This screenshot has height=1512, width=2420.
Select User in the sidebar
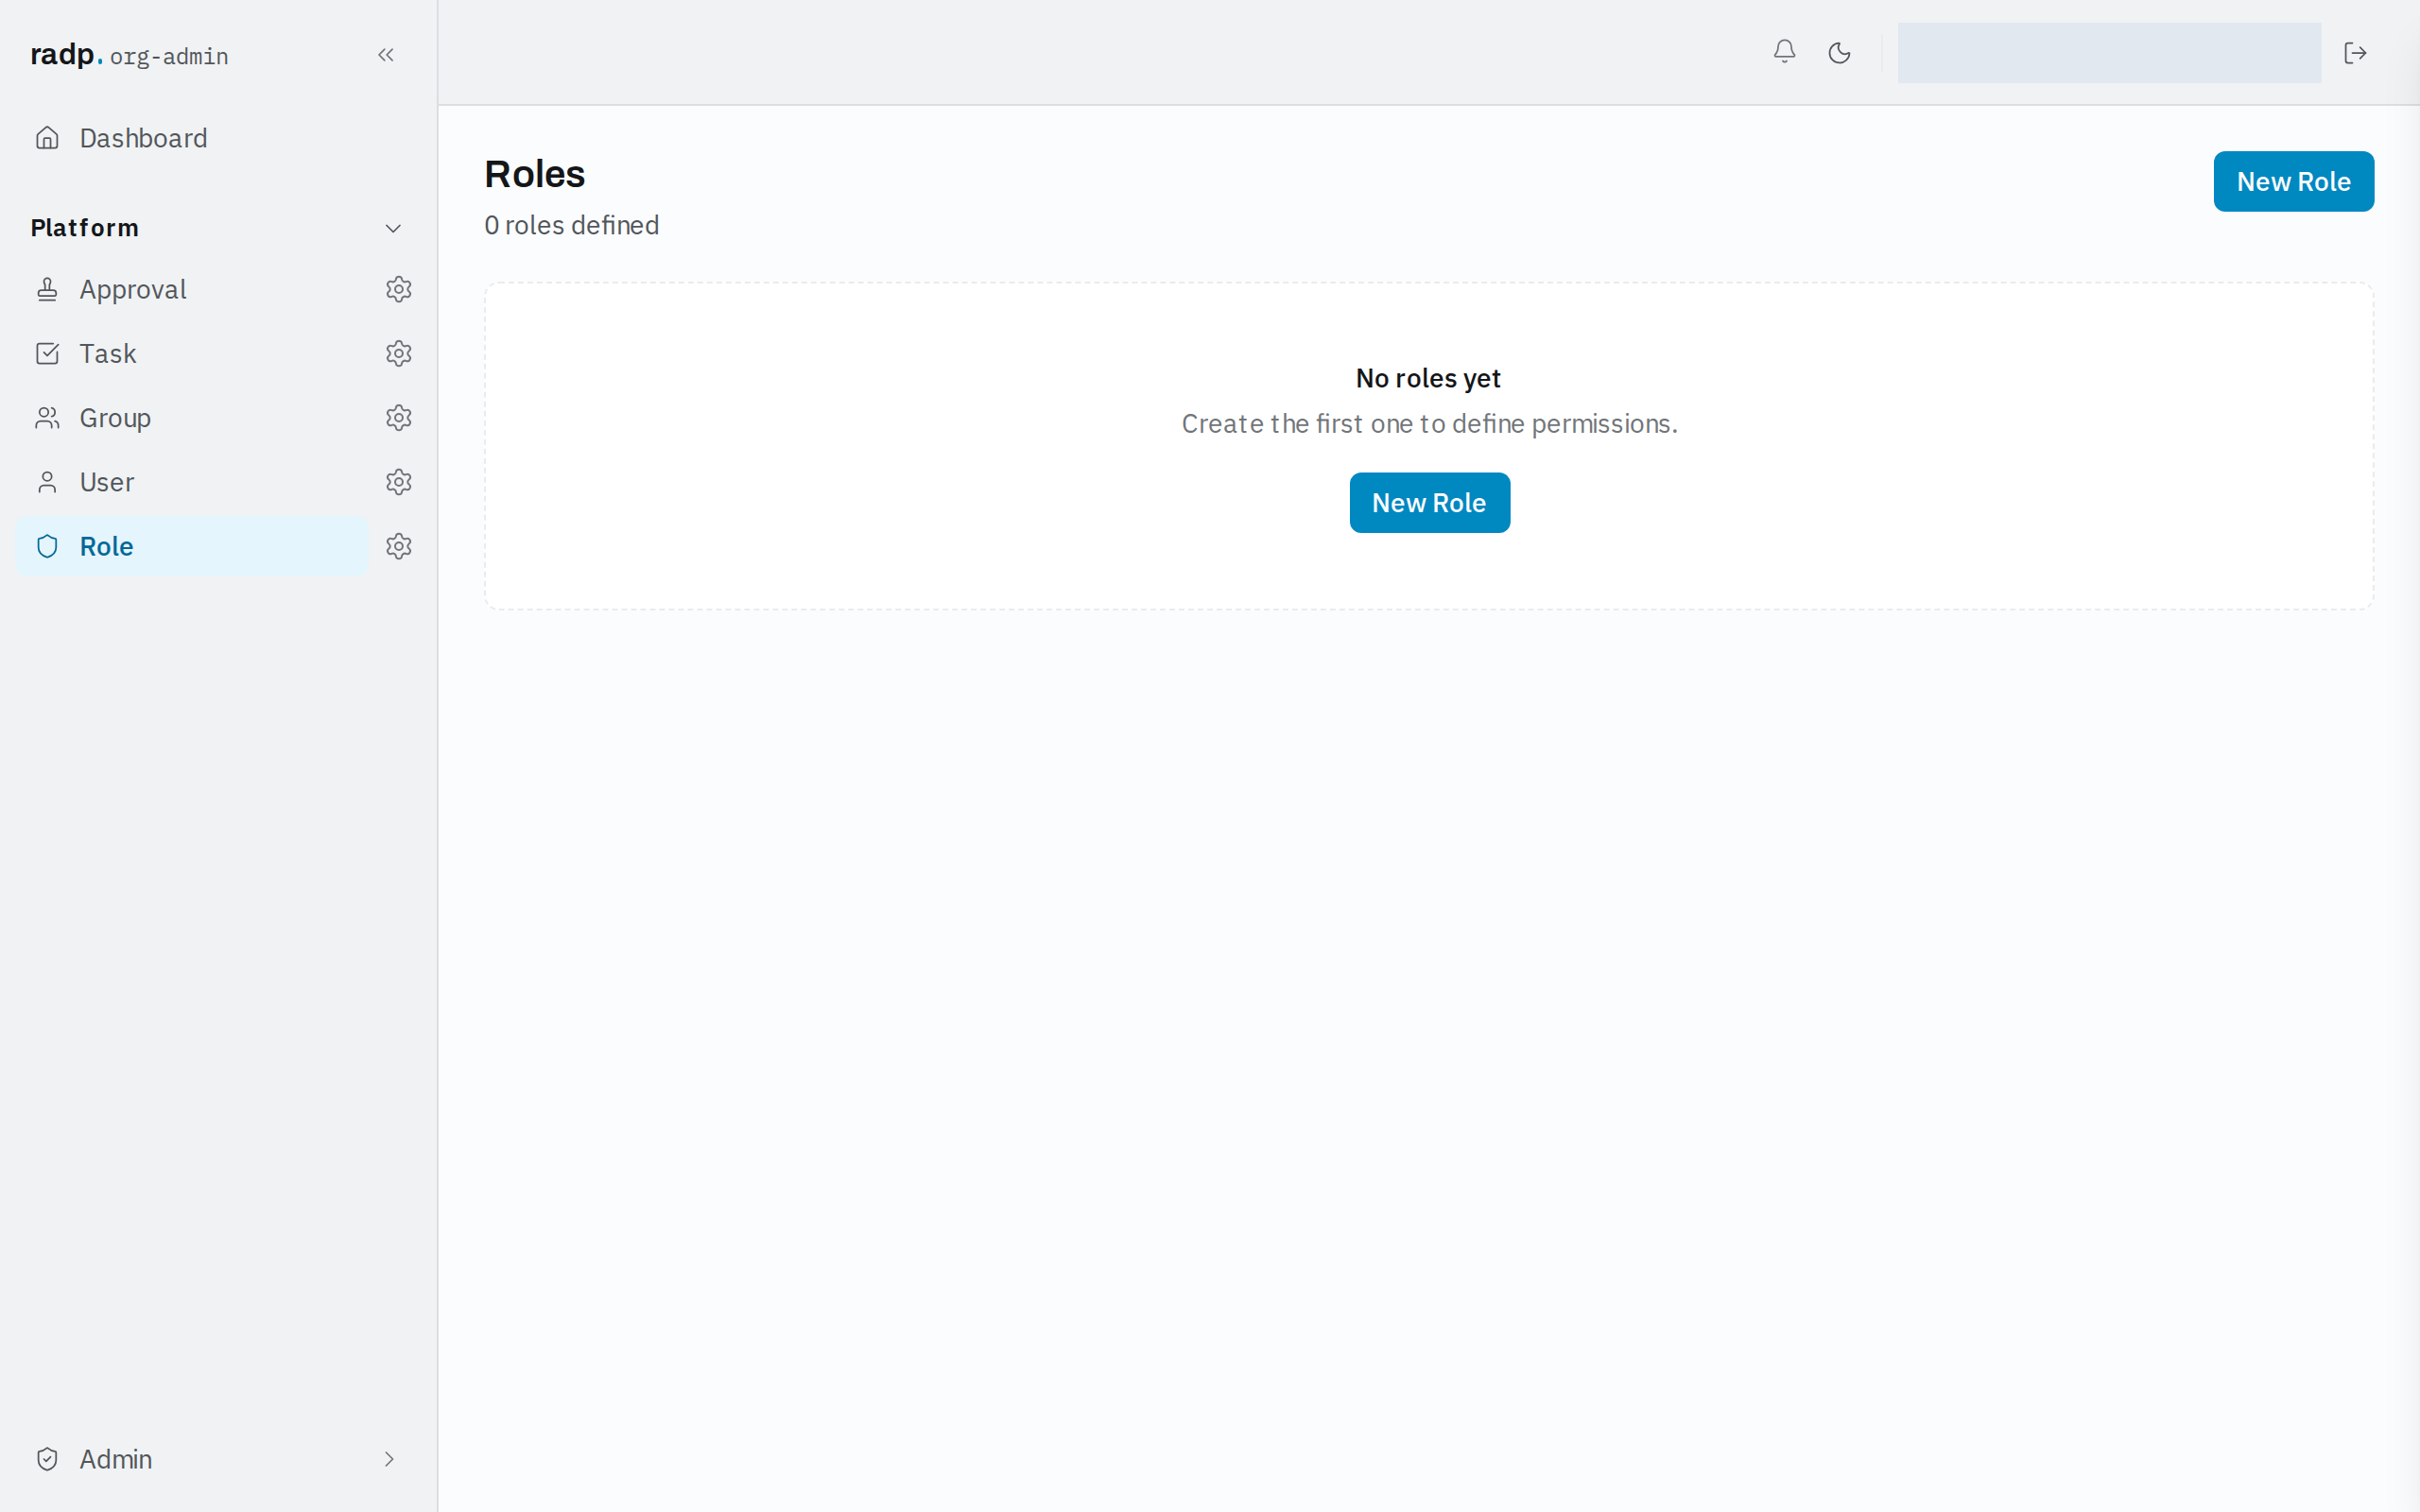click(192, 482)
